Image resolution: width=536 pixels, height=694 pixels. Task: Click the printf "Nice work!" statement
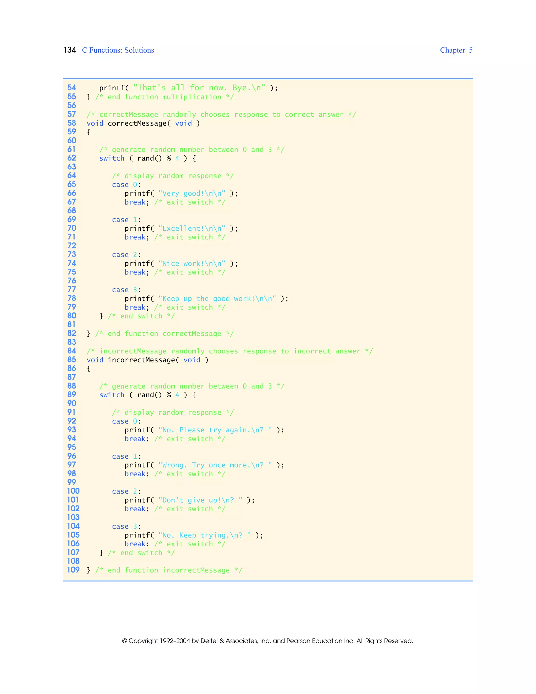181,263
